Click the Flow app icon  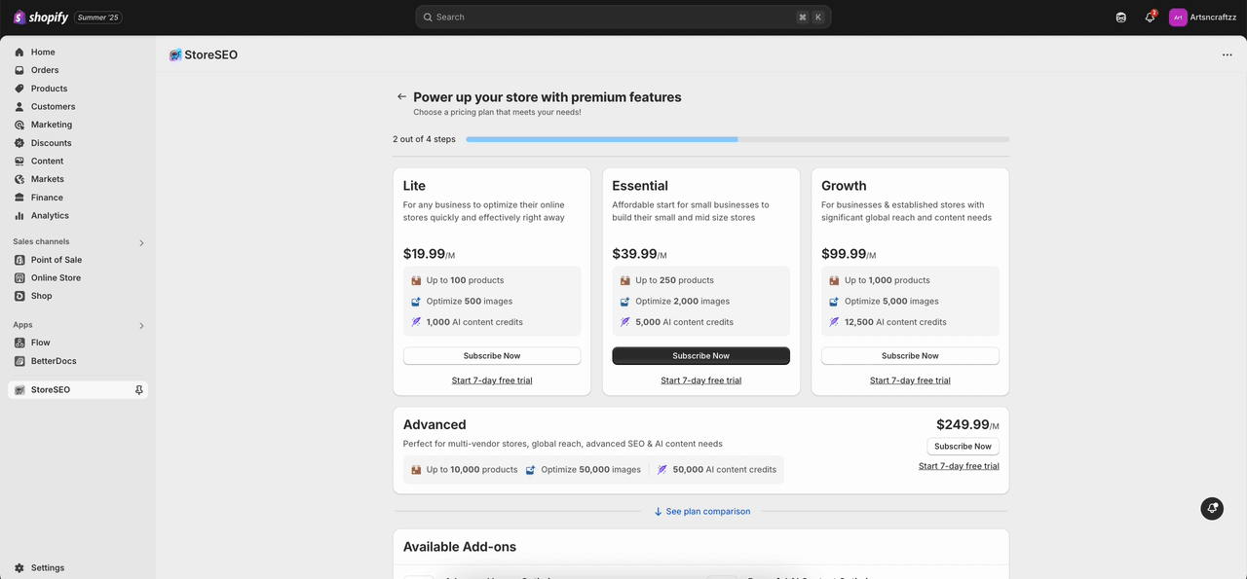(x=19, y=343)
